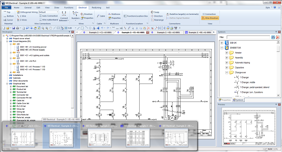Click Properties in the Multicore group
The width and height of the screenshot is (282, 152).
(114, 18)
